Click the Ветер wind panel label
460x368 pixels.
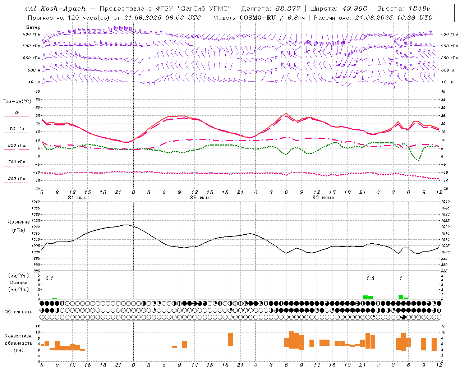point(33,27)
